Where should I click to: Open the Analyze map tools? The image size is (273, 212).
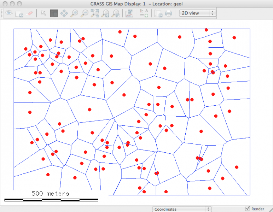pyautogui.click(x=129, y=13)
